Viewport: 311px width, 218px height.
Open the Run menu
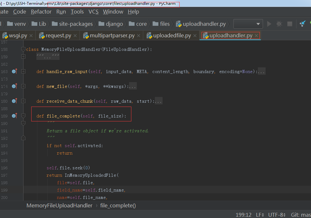click(61, 12)
